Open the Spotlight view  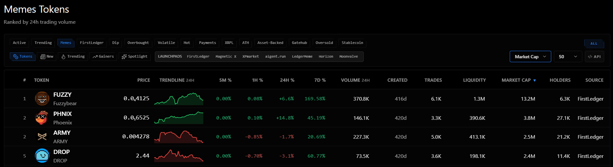[x=134, y=57]
